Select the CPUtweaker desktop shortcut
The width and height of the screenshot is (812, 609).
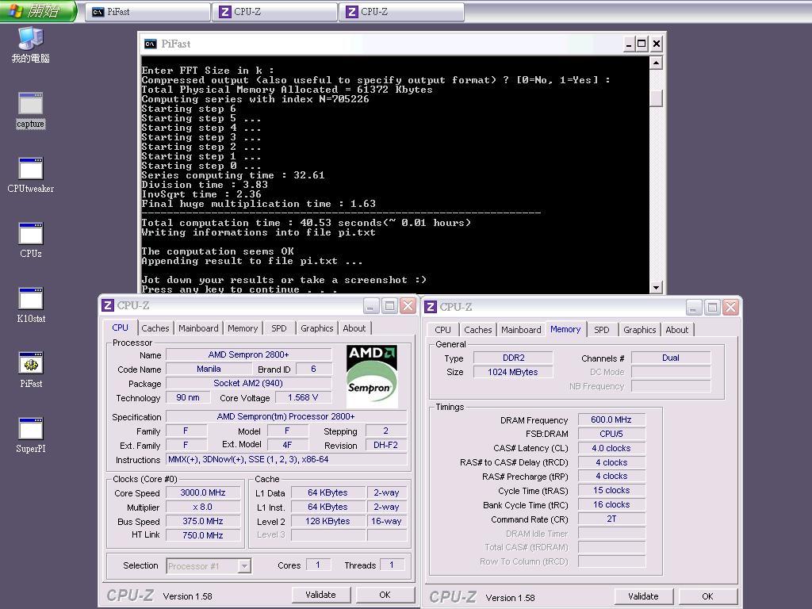[31, 175]
